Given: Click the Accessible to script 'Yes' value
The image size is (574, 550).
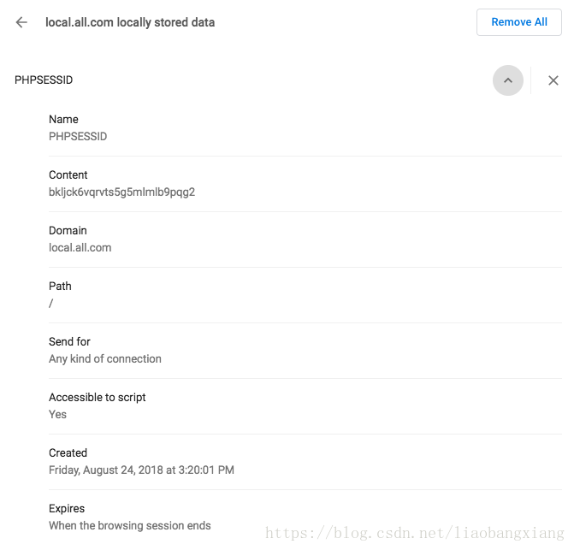Looking at the screenshot, I should (x=57, y=414).
